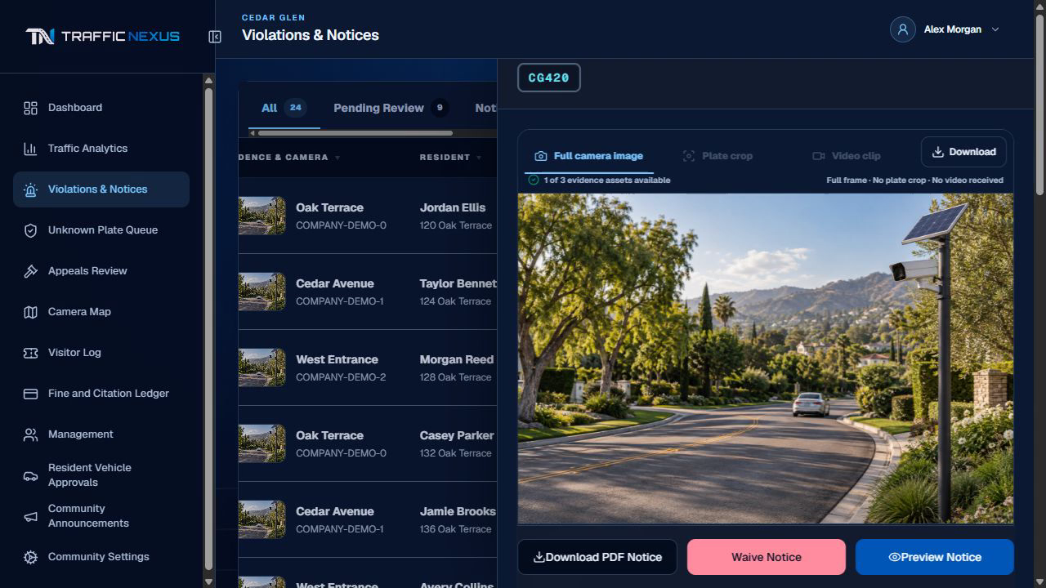Viewport: 1046px width, 588px height.
Task: Click the Unknown Plate Queue shield icon
Action: pos(30,230)
